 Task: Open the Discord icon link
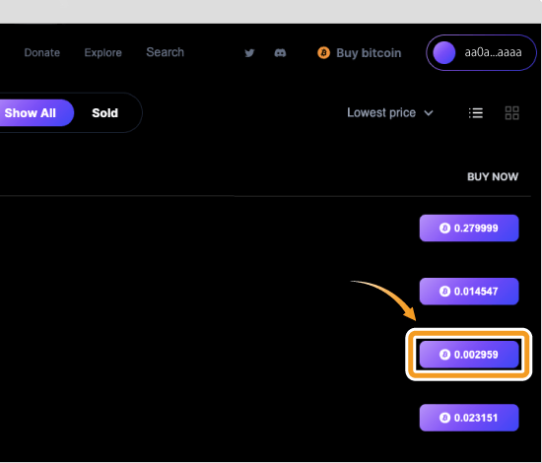[x=280, y=53]
